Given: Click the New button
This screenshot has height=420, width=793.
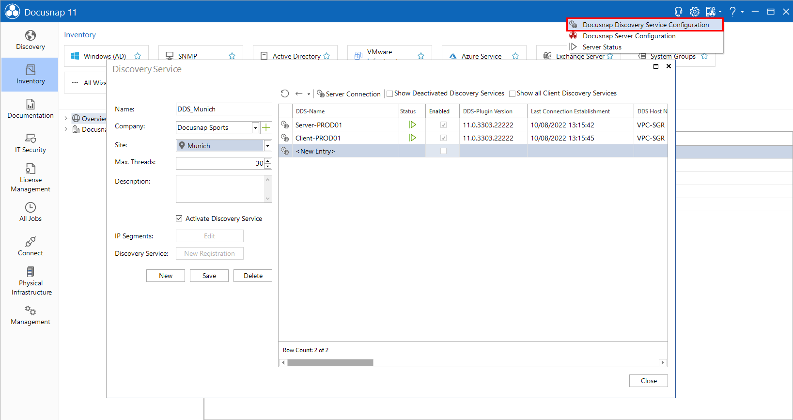Looking at the screenshot, I should [166, 276].
